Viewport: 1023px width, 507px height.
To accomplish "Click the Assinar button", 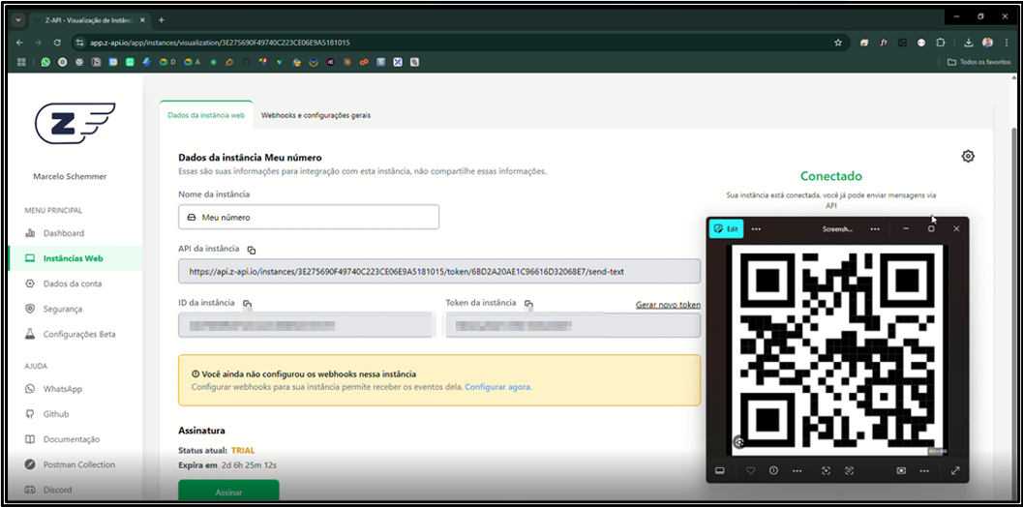I will point(229,492).
